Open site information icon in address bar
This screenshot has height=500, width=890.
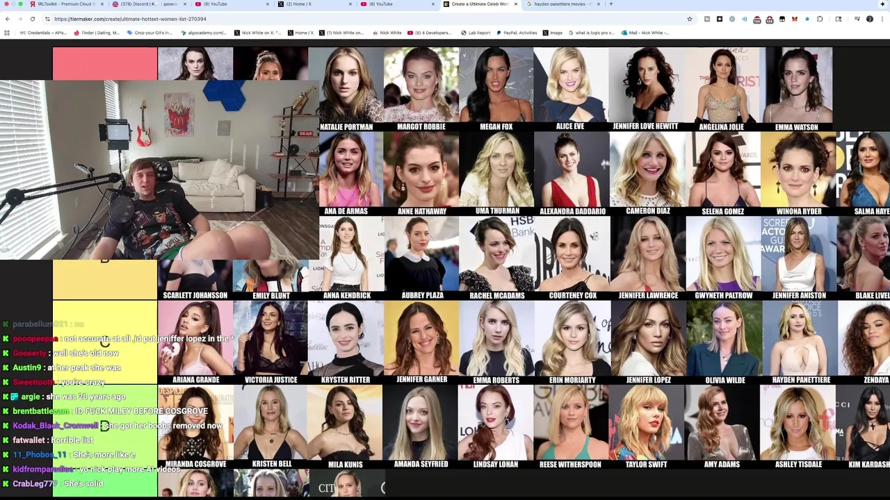pos(47,19)
